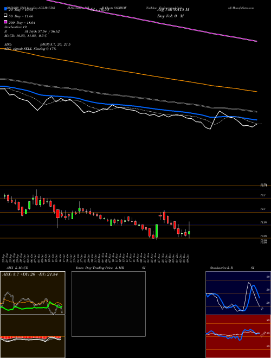Click the 'Intra Day Trading Price & MRSI' title

[111, 268]
